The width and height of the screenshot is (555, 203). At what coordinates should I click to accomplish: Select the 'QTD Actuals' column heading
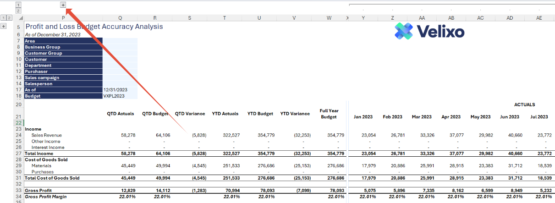tap(120, 114)
